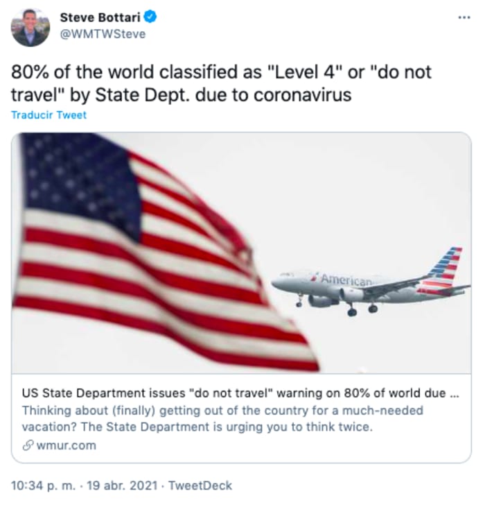This screenshot has height=505, width=485.
Task: Click the American logo on the fuselage
Action: 346,279
